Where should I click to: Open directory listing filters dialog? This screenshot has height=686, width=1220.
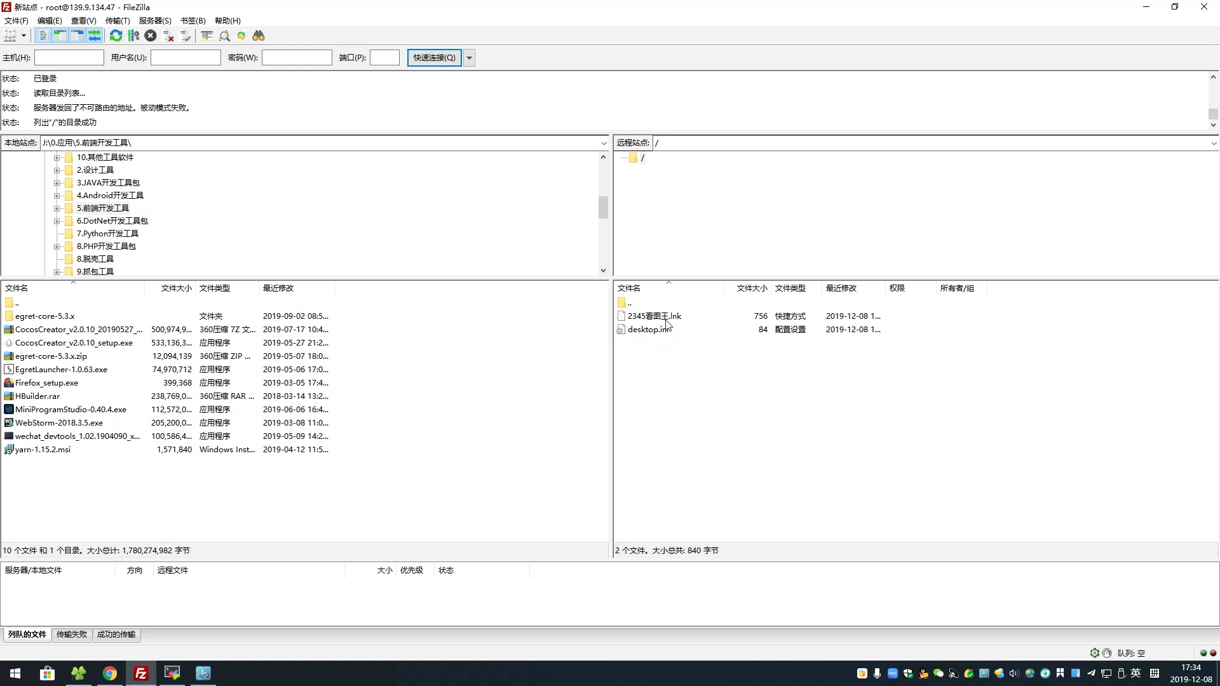[207, 36]
